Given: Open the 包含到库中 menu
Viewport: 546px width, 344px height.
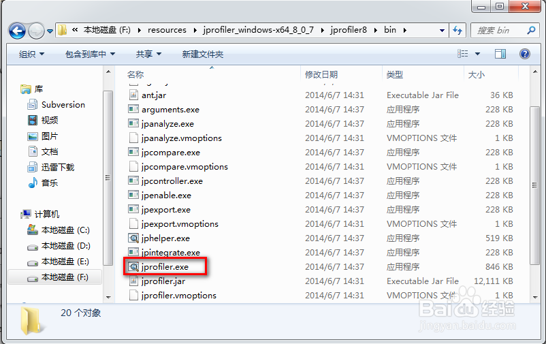Looking at the screenshot, I should point(90,54).
